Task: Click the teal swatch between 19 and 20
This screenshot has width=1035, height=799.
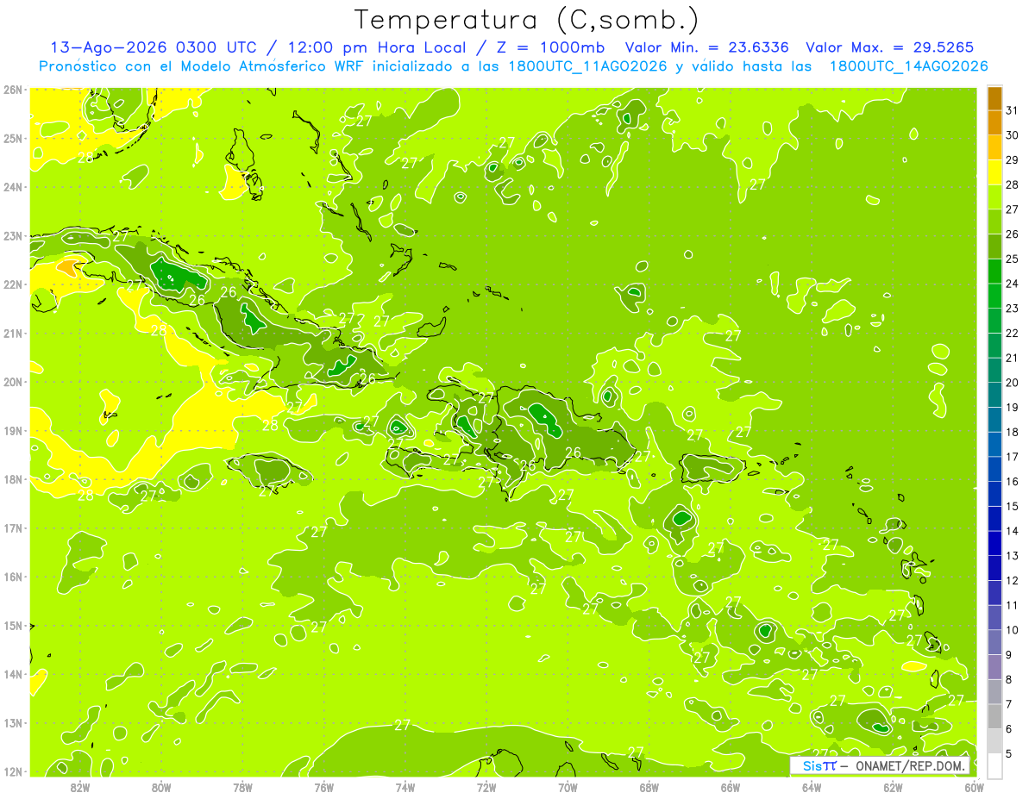Action: coord(994,396)
